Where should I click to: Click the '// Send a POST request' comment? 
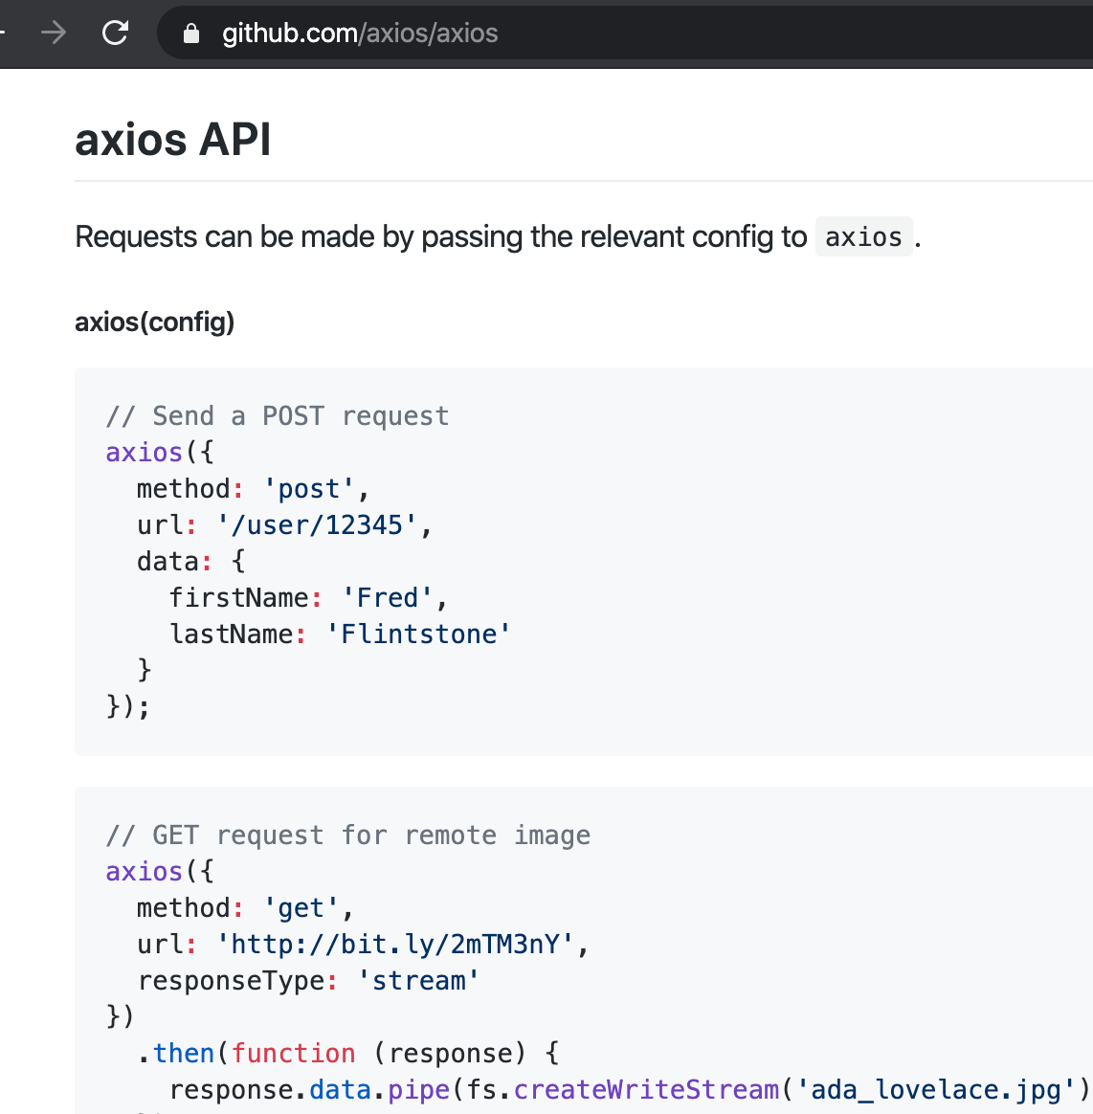pos(278,415)
